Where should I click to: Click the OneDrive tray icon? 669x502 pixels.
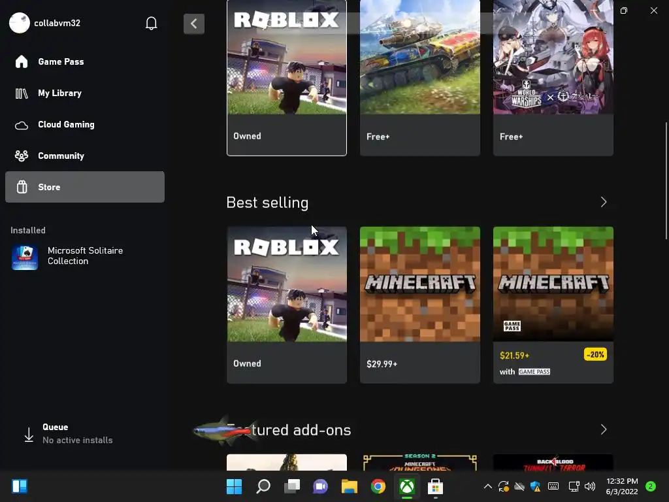tap(519, 486)
